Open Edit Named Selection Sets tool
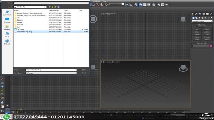Image resolution: width=214 pixels, height=120 pixels. [x=107, y=5]
